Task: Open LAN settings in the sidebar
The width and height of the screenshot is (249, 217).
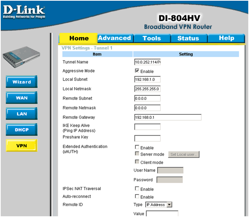Action: coord(21,114)
